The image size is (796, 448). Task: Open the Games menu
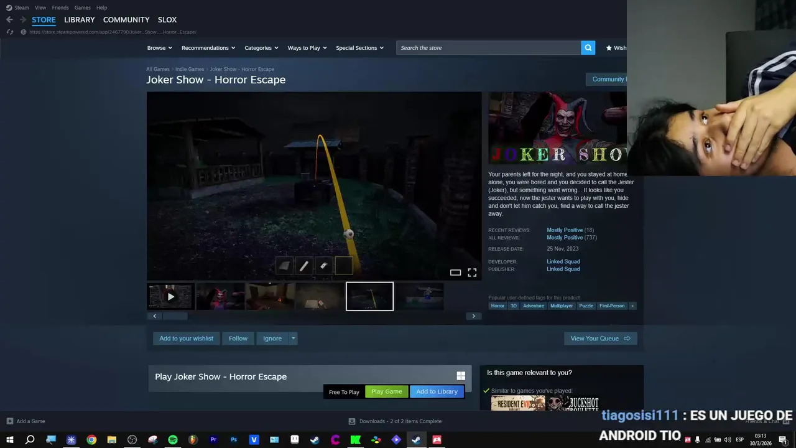coord(82,7)
